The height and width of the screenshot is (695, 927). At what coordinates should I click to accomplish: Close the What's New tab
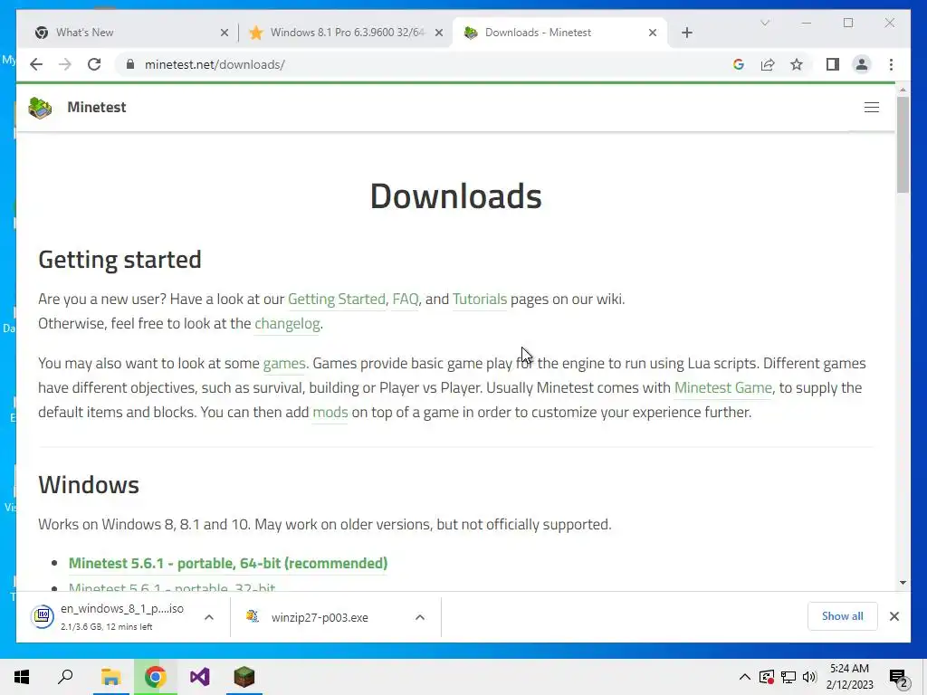point(225,33)
